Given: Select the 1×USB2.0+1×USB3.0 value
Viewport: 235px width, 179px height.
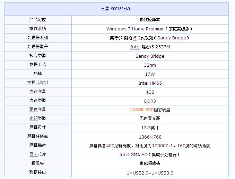Looking at the screenshot, I should (150, 173).
